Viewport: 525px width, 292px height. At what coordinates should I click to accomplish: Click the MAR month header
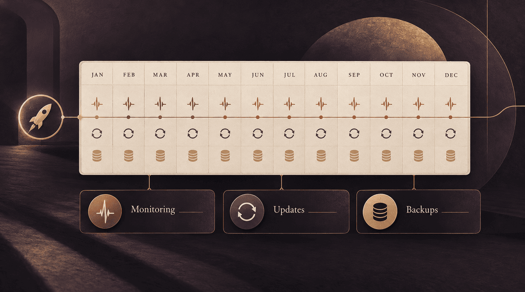[x=160, y=75]
